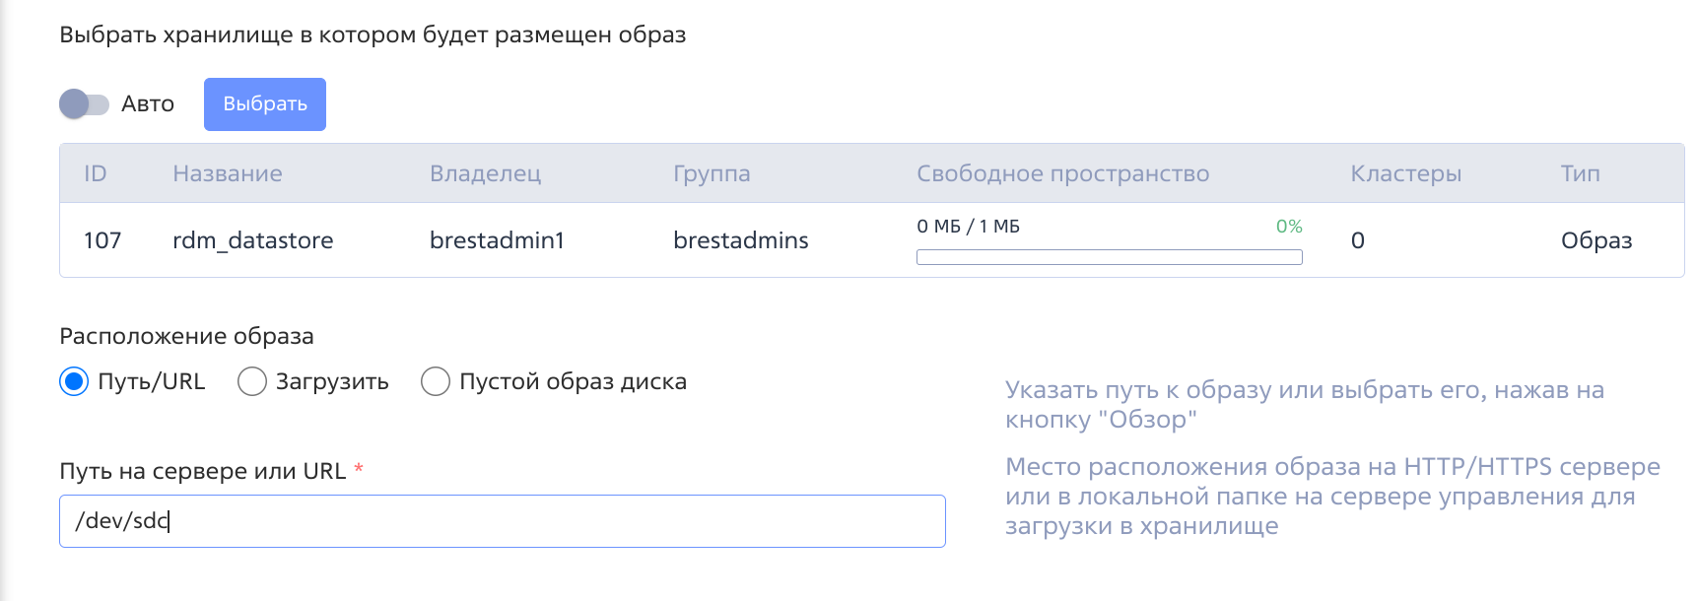Screen dimensions: 1697x601
Task: Click the 0% free space indicator
Action: click(x=1288, y=226)
